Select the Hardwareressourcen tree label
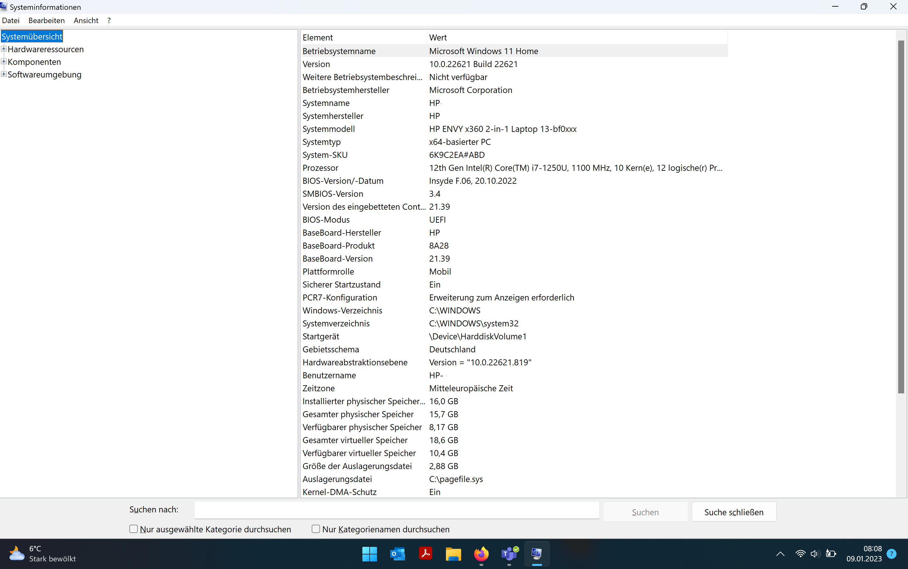The height and width of the screenshot is (569, 908). [46, 49]
